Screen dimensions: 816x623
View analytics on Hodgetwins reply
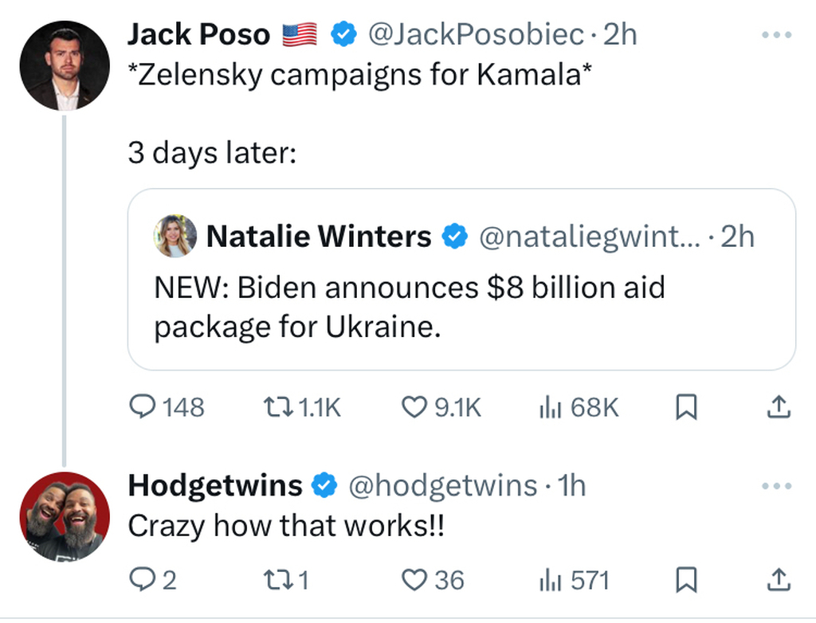coord(549,580)
